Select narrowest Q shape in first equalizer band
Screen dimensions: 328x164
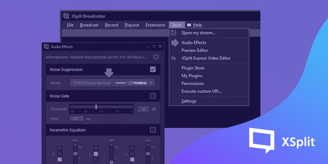point(59,149)
